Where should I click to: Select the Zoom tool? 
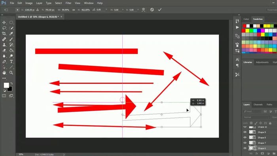coord(11,72)
